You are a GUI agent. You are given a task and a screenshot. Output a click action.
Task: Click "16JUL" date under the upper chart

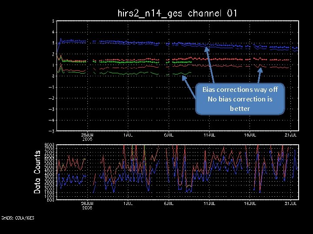(x=250, y=135)
